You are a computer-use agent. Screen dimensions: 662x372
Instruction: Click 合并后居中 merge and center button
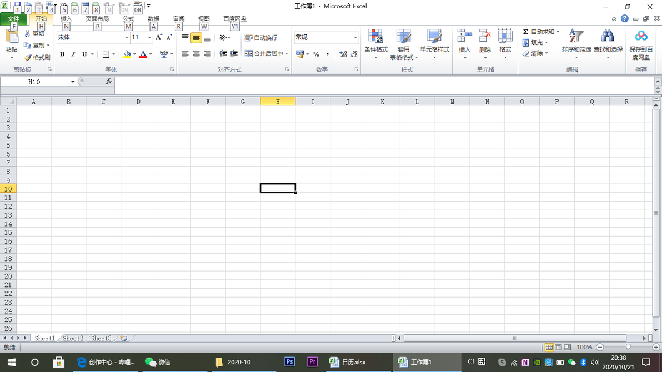[x=264, y=54]
